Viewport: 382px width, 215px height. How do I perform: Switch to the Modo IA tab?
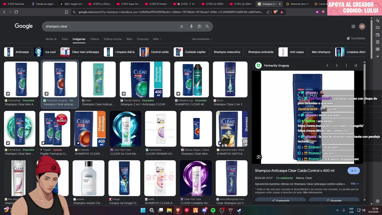pyautogui.click(x=51, y=39)
